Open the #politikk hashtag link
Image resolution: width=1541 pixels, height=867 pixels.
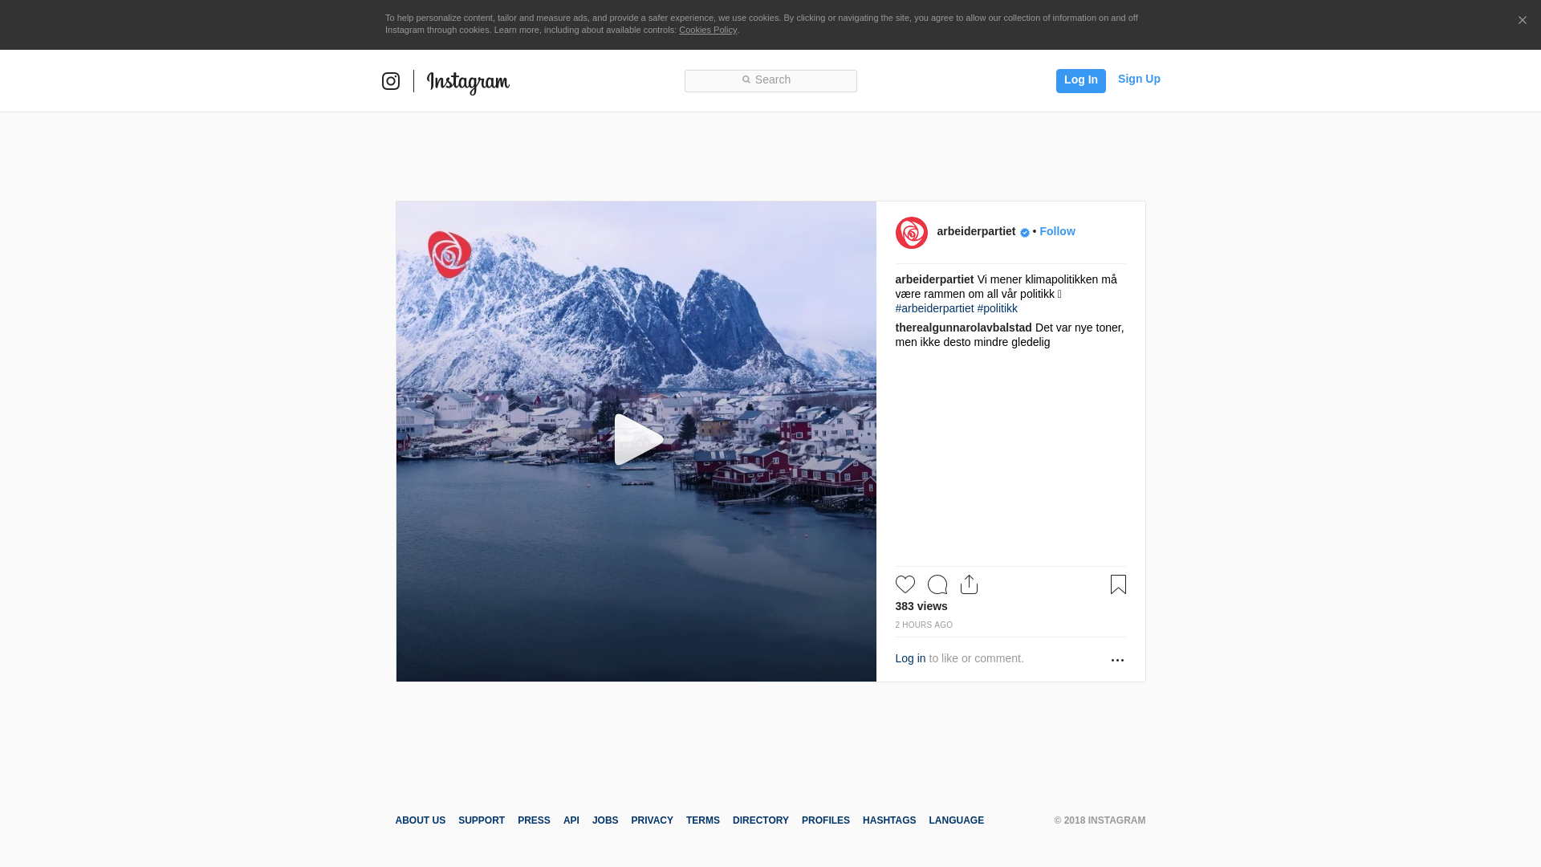(998, 308)
